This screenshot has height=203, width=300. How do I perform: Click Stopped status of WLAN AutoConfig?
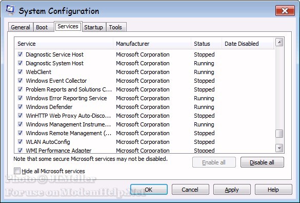tap(204, 142)
